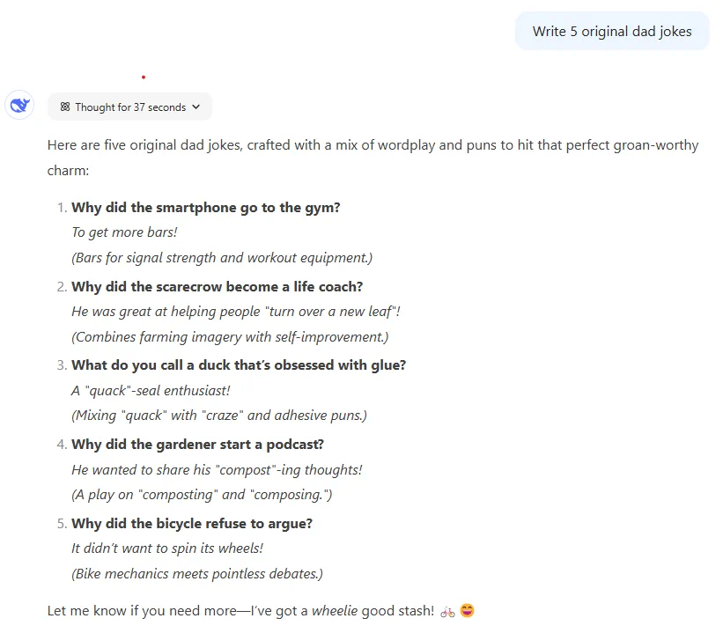Click the bicycle emoji at the end
Screen dimensions: 723x633
(447, 611)
